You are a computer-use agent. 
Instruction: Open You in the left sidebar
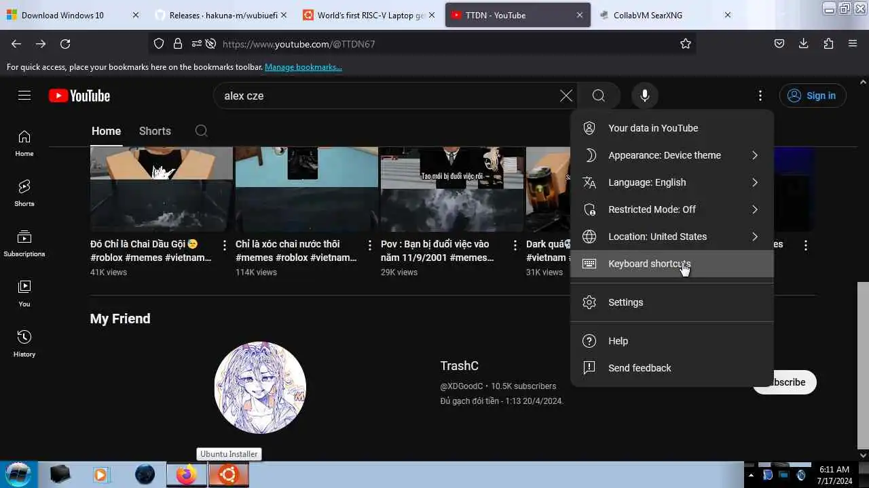tap(24, 293)
